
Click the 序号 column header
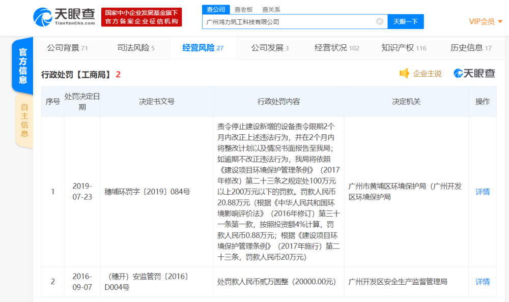52,102
